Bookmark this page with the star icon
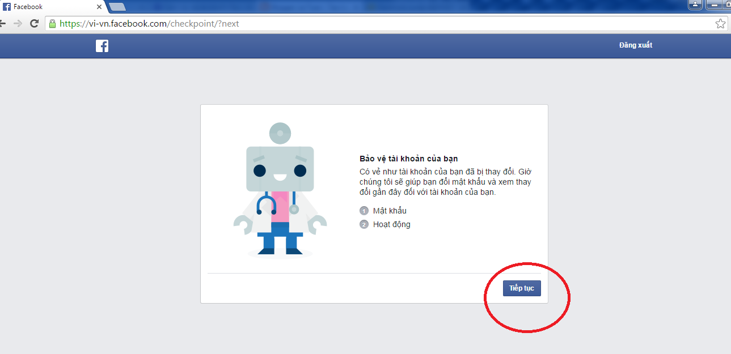The width and height of the screenshot is (731, 354). point(720,24)
